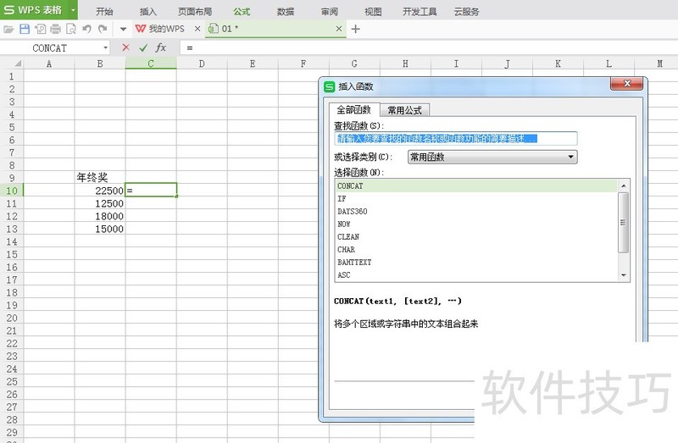The image size is (678, 443).
Task: Switch to the 常用公式 tab
Action: click(x=404, y=110)
